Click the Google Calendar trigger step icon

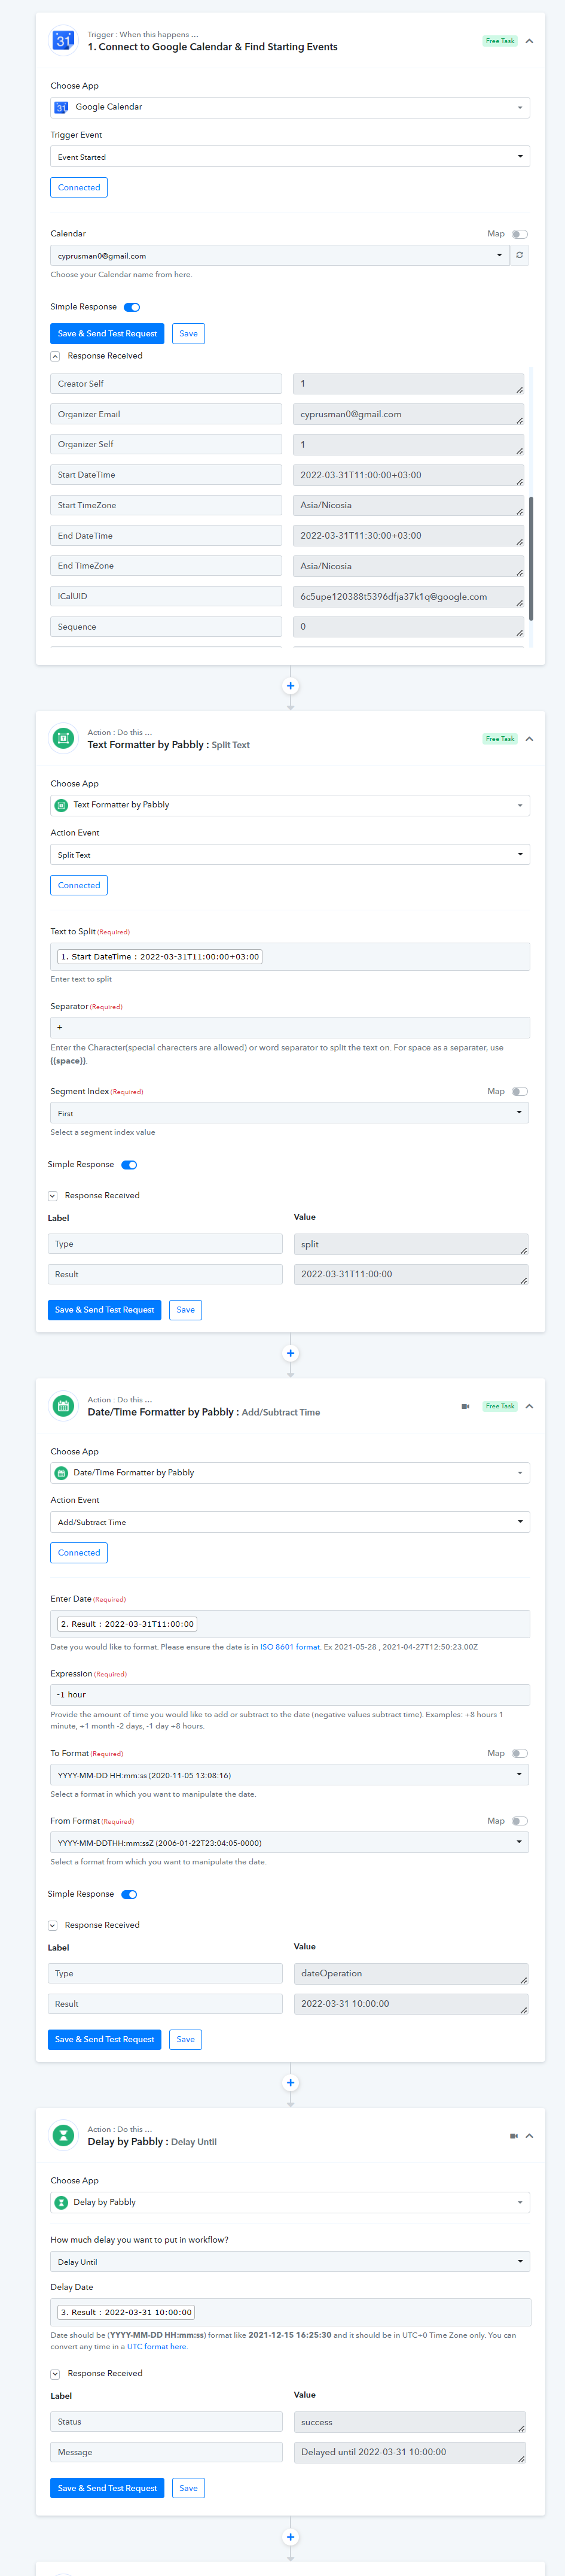[63, 40]
